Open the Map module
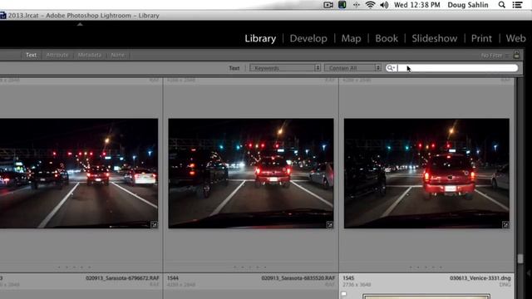 coord(351,38)
